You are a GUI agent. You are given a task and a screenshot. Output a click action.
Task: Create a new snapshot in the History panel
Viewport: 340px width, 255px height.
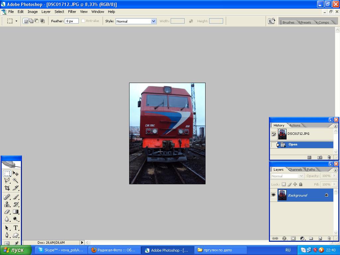click(x=319, y=157)
